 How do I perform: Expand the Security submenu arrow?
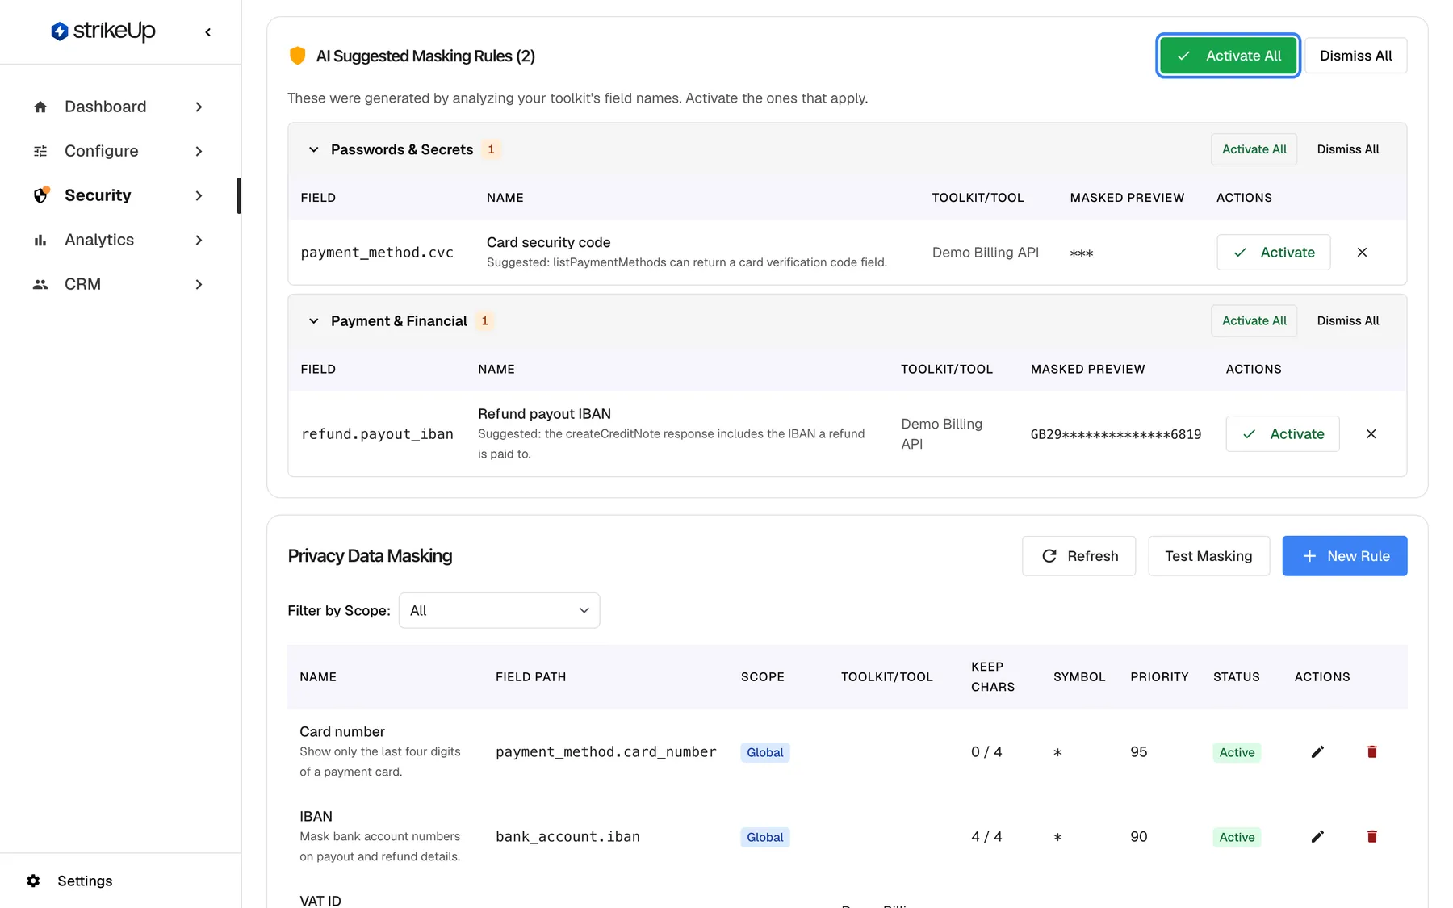tap(199, 195)
